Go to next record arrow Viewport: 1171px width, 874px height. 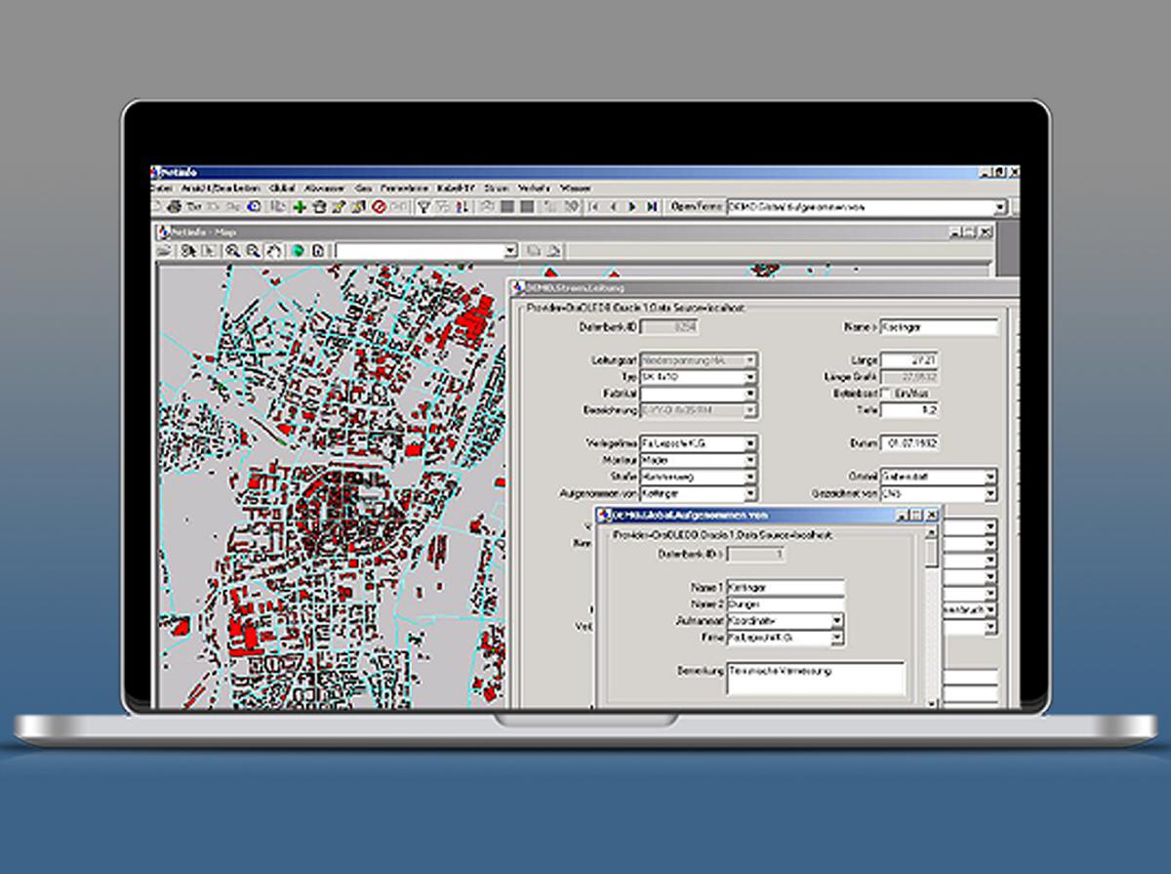(x=632, y=207)
